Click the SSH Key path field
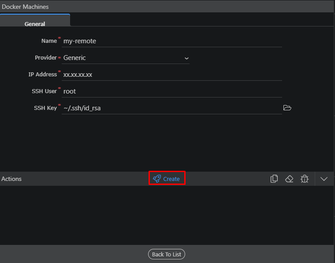335x263 pixels. pos(172,108)
